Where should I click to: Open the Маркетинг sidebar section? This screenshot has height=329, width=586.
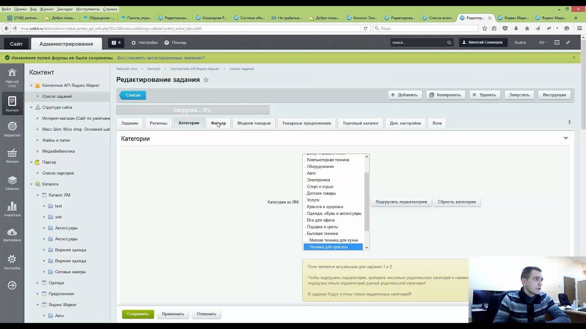coord(12,129)
